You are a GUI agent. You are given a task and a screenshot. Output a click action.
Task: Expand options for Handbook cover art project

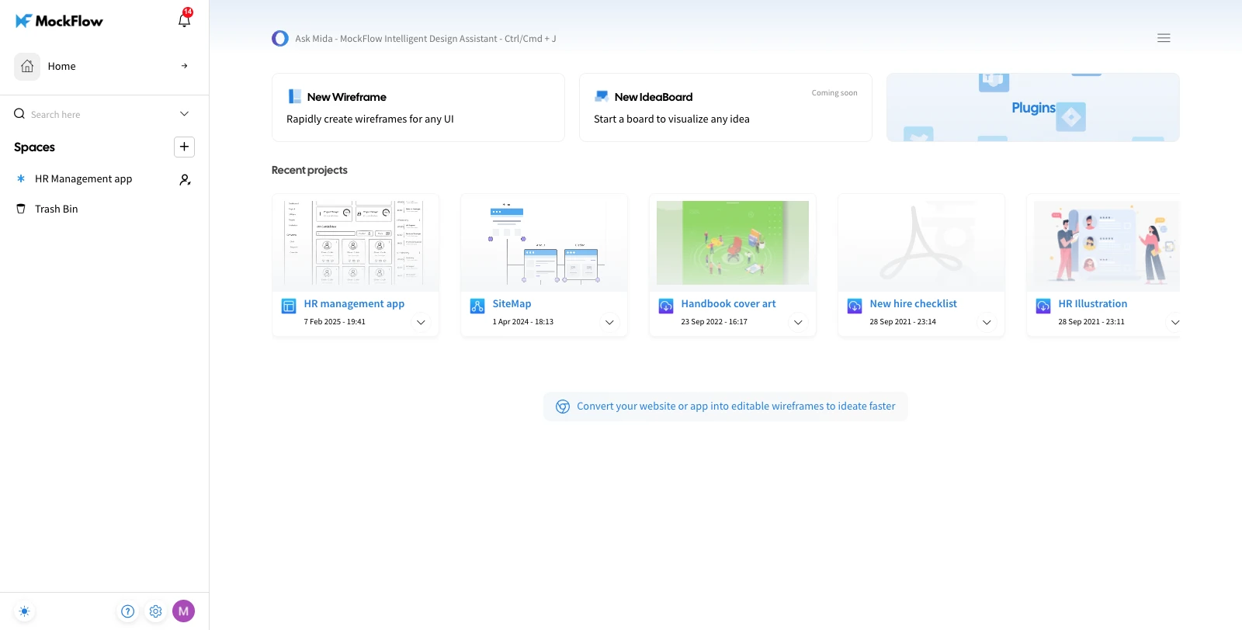tap(798, 322)
